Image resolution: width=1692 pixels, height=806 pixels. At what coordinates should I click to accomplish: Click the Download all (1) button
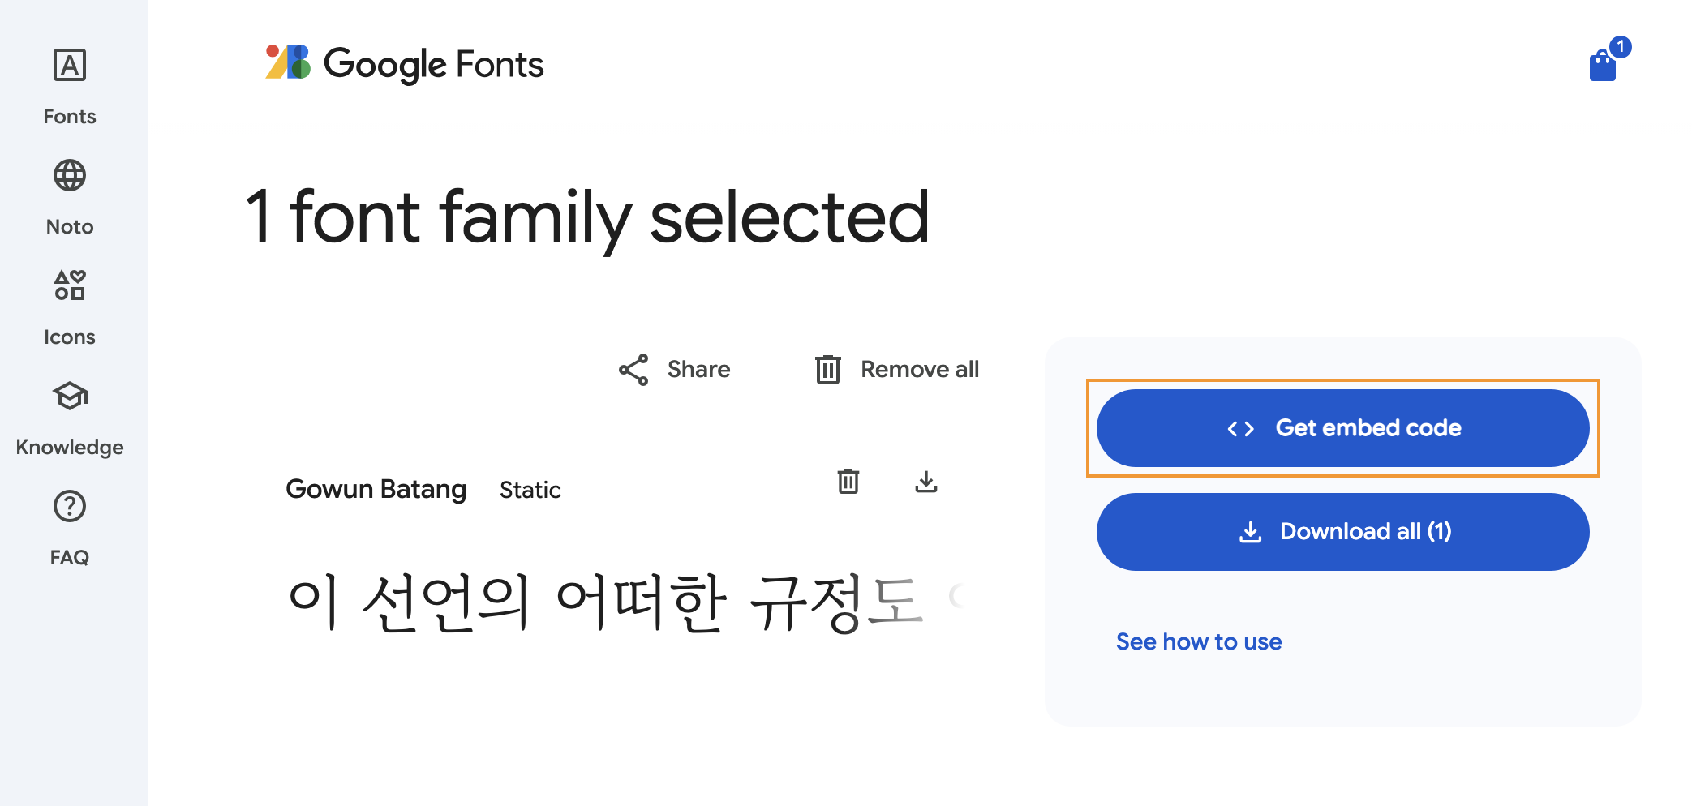point(1342,532)
